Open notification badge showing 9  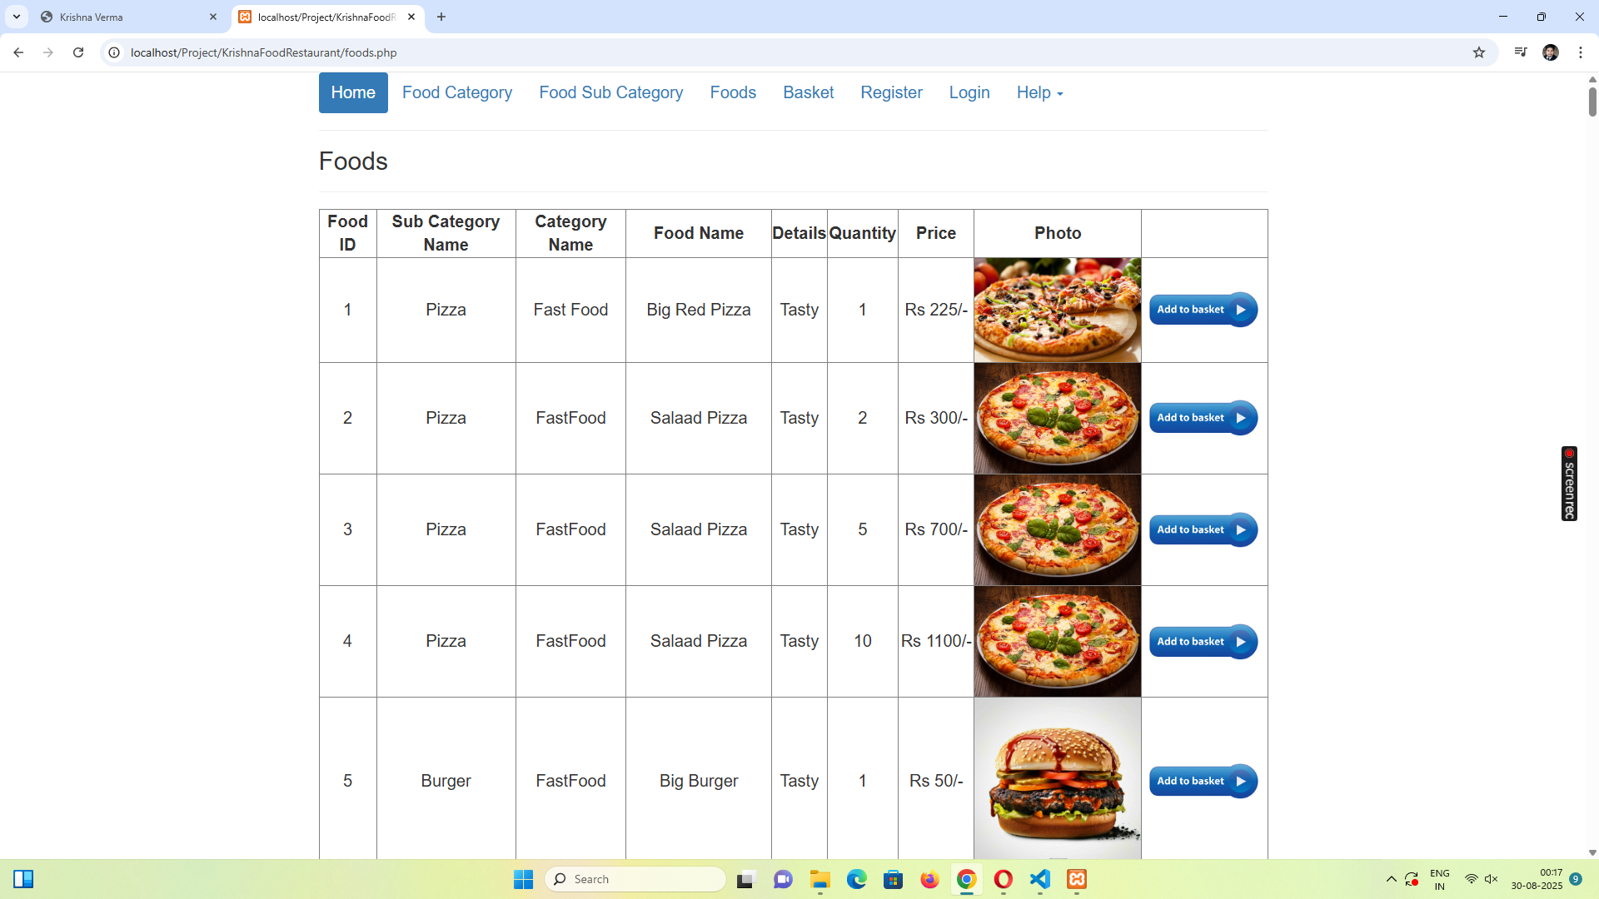[x=1576, y=879]
